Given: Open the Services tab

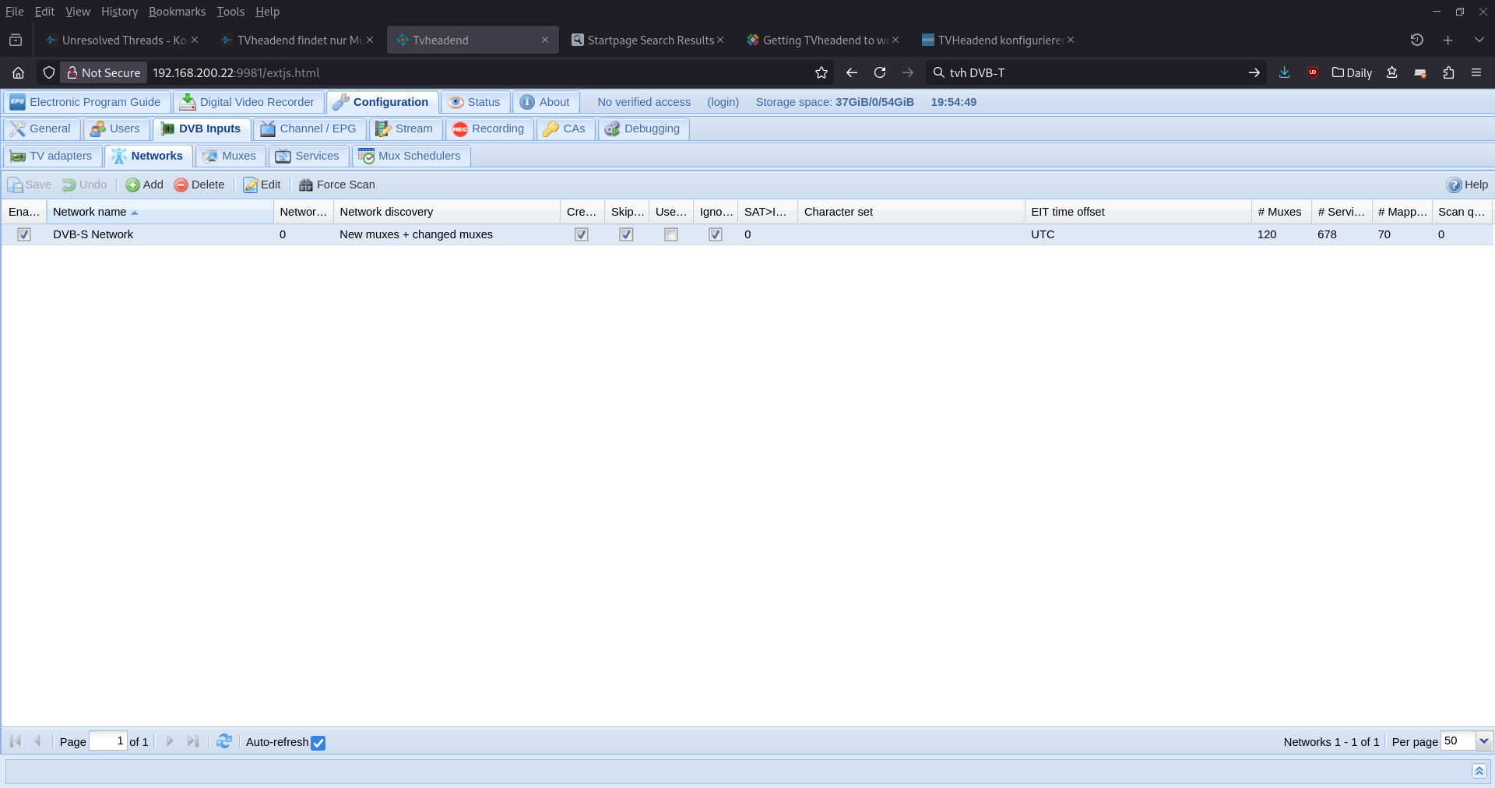Looking at the screenshot, I should click(x=308, y=156).
